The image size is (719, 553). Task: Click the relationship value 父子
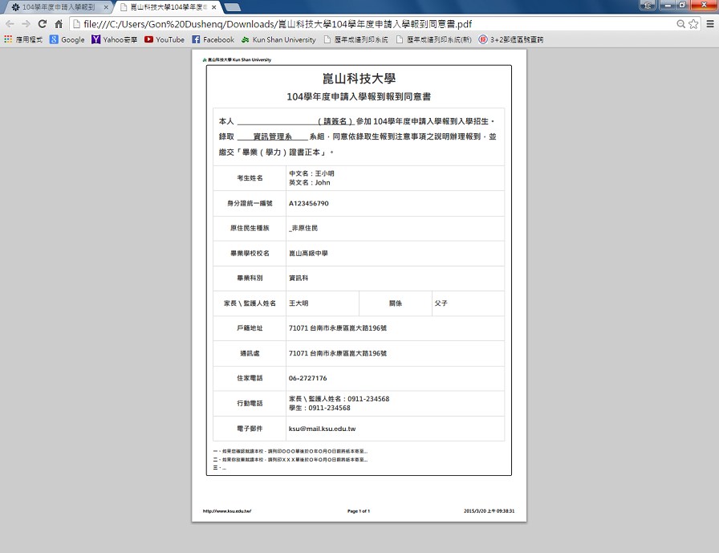[x=441, y=303]
